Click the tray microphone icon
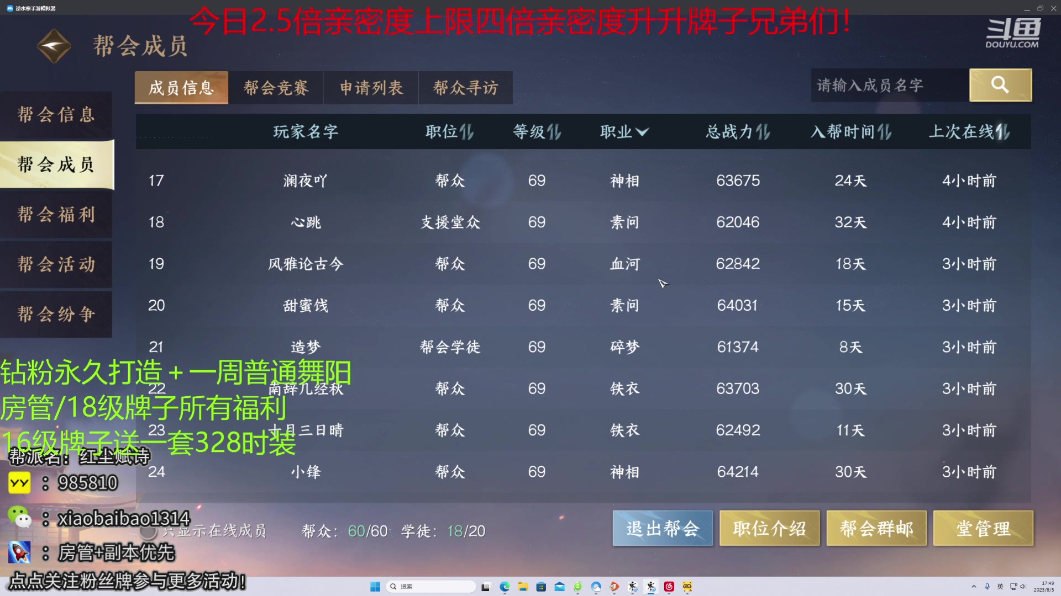The image size is (1061, 596). click(x=987, y=587)
